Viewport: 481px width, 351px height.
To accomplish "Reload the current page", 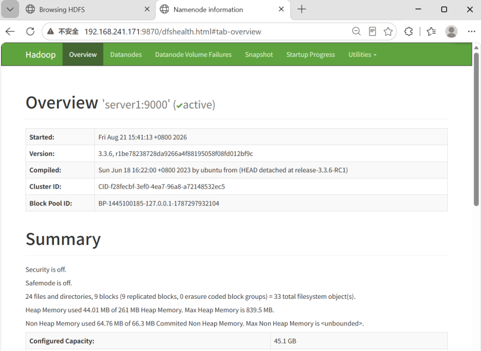I will coord(30,31).
